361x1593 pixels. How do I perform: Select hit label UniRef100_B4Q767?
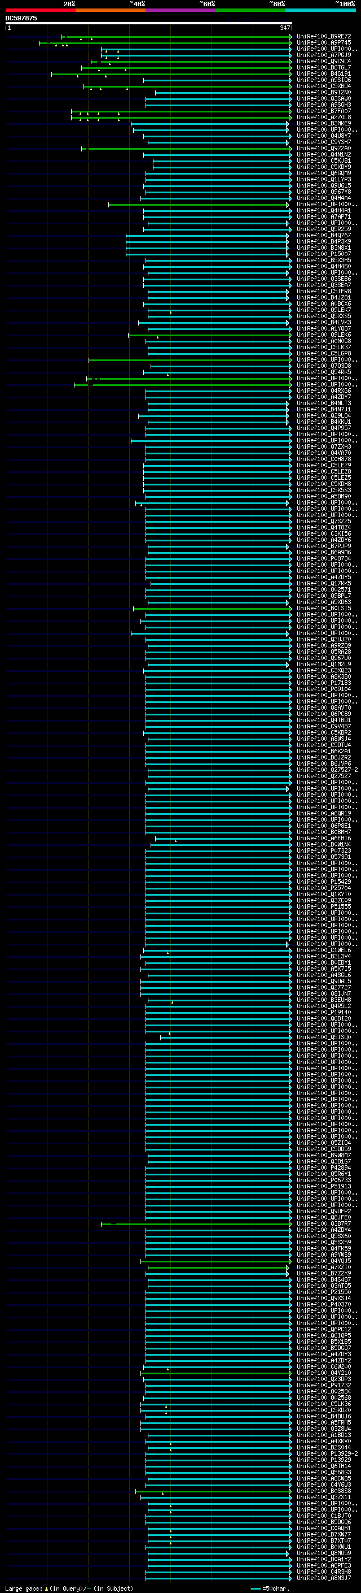pos(324,236)
